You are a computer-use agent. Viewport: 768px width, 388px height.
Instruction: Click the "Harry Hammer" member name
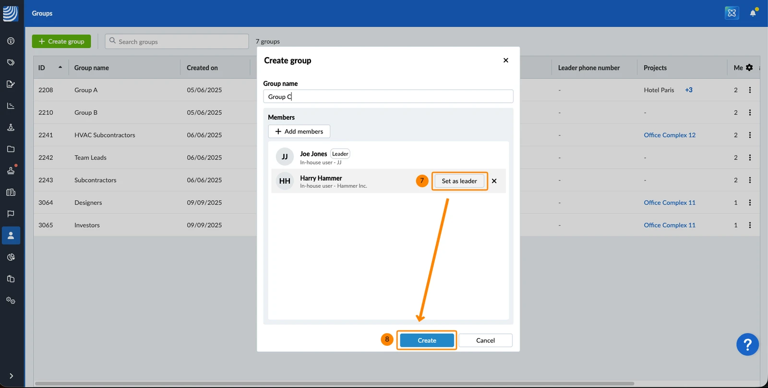pos(321,178)
